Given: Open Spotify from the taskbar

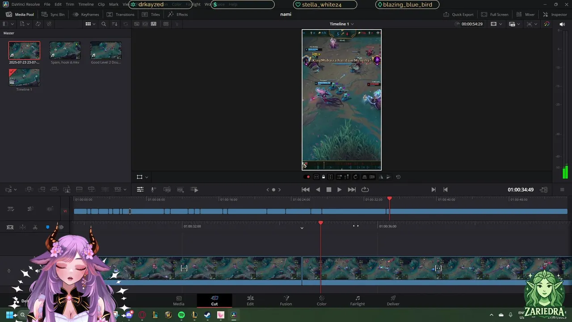Looking at the screenshot, I should coord(181,315).
